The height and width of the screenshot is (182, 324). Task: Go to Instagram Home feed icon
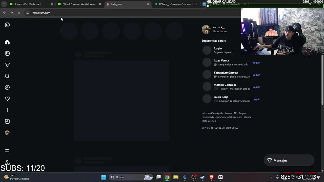click(7, 42)
